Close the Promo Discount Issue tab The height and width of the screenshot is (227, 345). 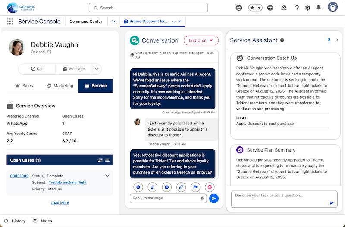[180, 22]
